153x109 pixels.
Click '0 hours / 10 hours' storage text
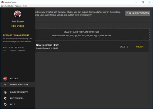click(x=18, y=51)
